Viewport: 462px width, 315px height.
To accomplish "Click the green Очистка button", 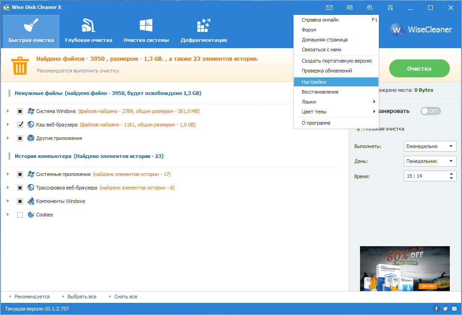I will (x=419, y=68).
